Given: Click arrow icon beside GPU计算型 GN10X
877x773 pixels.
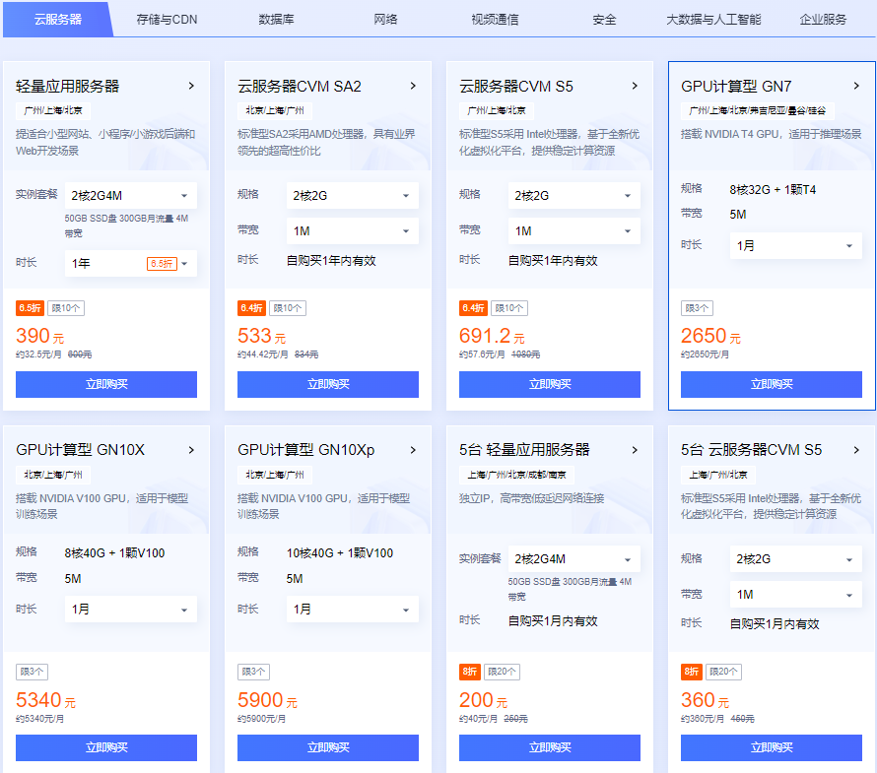Looking at the screenshot, I should 191,450.
